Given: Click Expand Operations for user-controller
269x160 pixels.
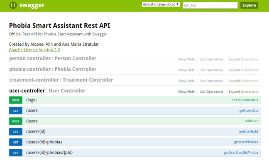Looking at the screenshot, I should [x=243, y=92].
